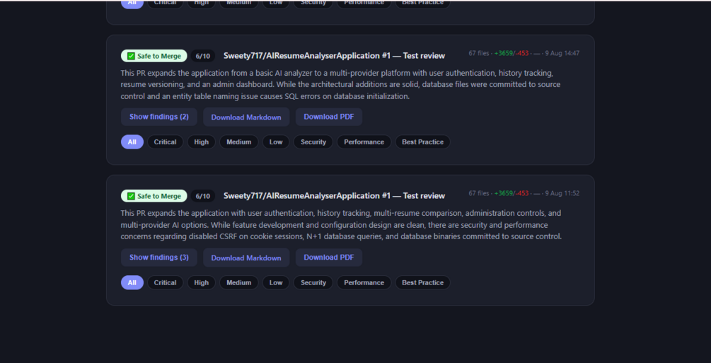
Task: Click the 6/10 score on 14:47 review
Action: click(203, 56)
